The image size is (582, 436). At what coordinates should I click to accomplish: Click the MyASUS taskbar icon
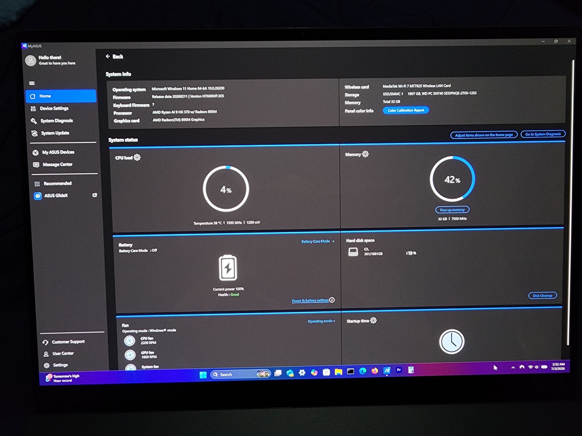387,371
